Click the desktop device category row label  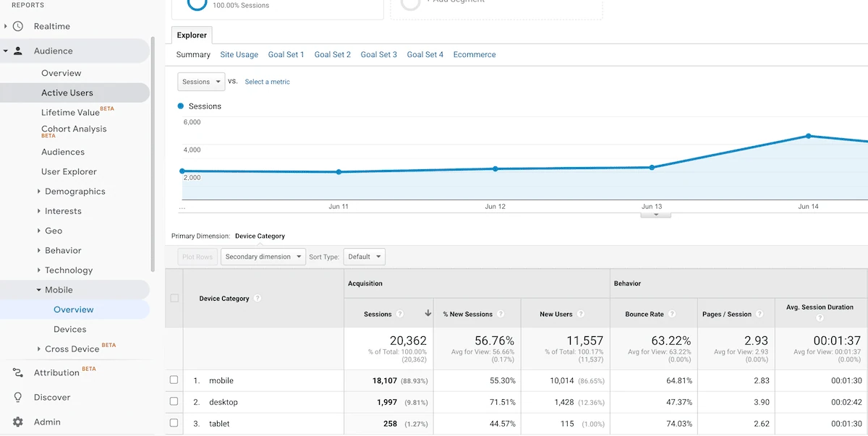point(224,402)
